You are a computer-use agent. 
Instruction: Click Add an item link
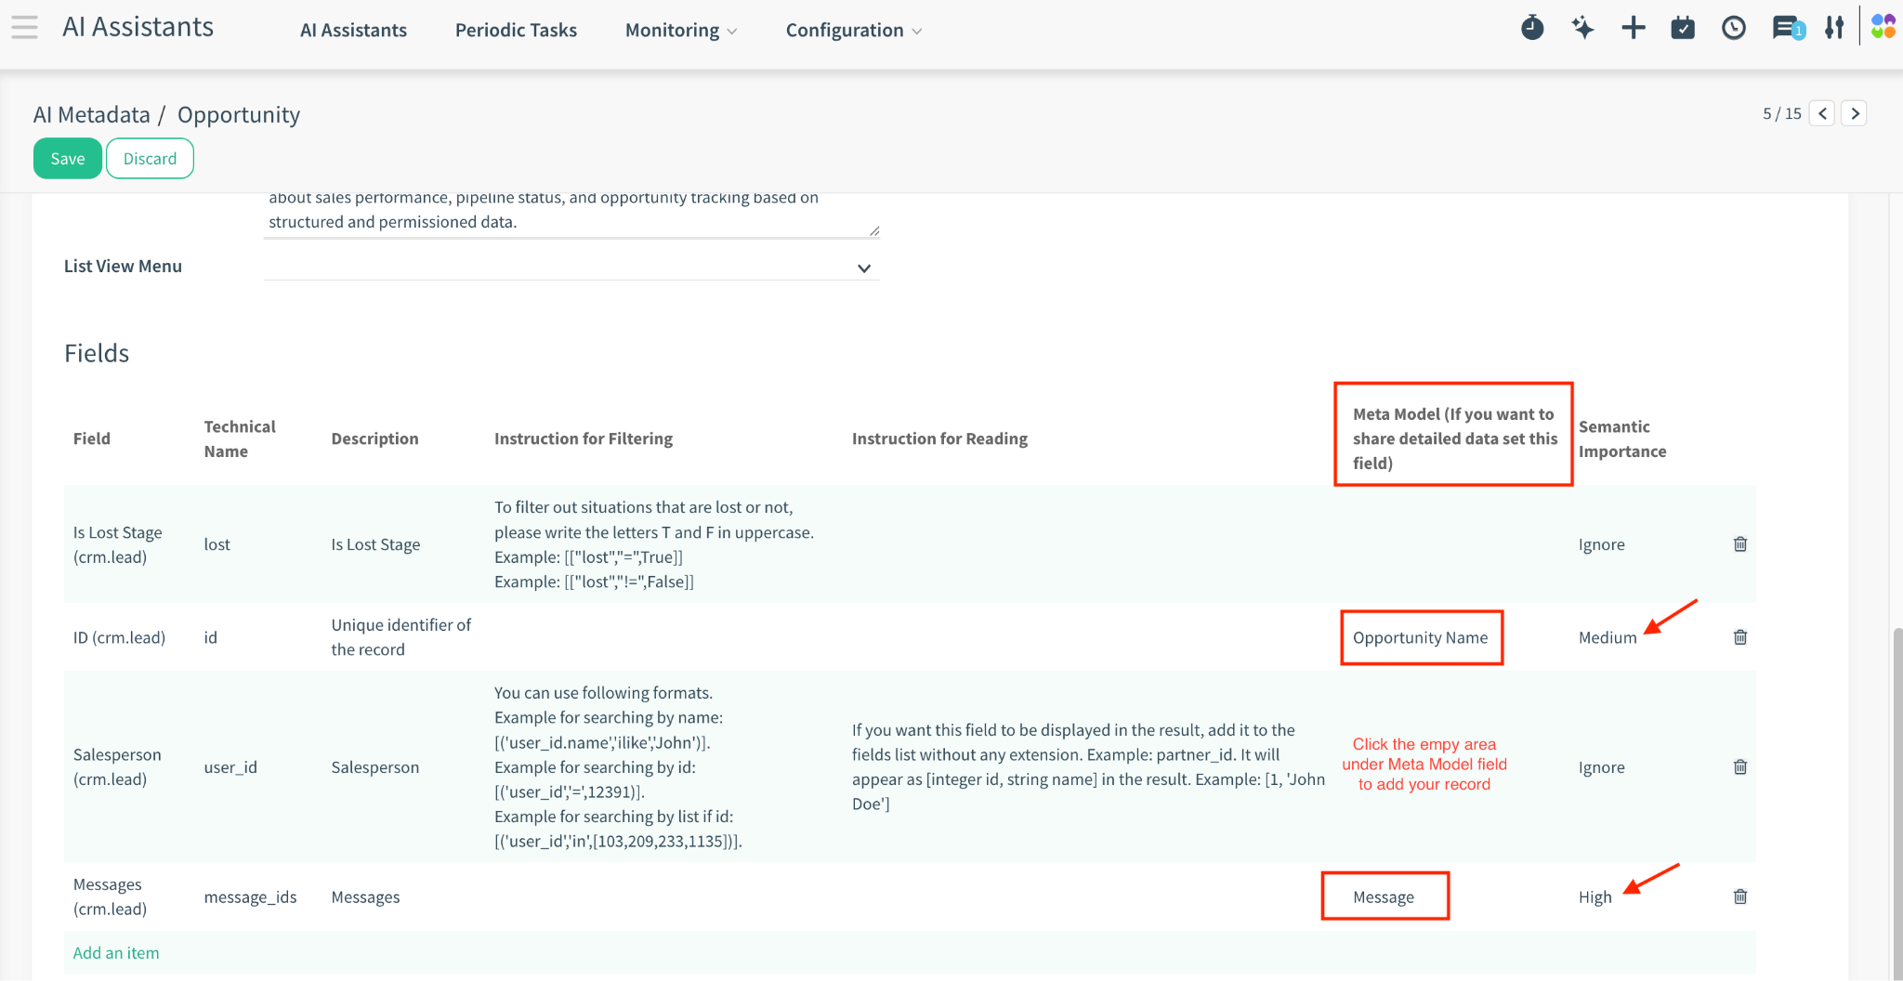(116, 953)
